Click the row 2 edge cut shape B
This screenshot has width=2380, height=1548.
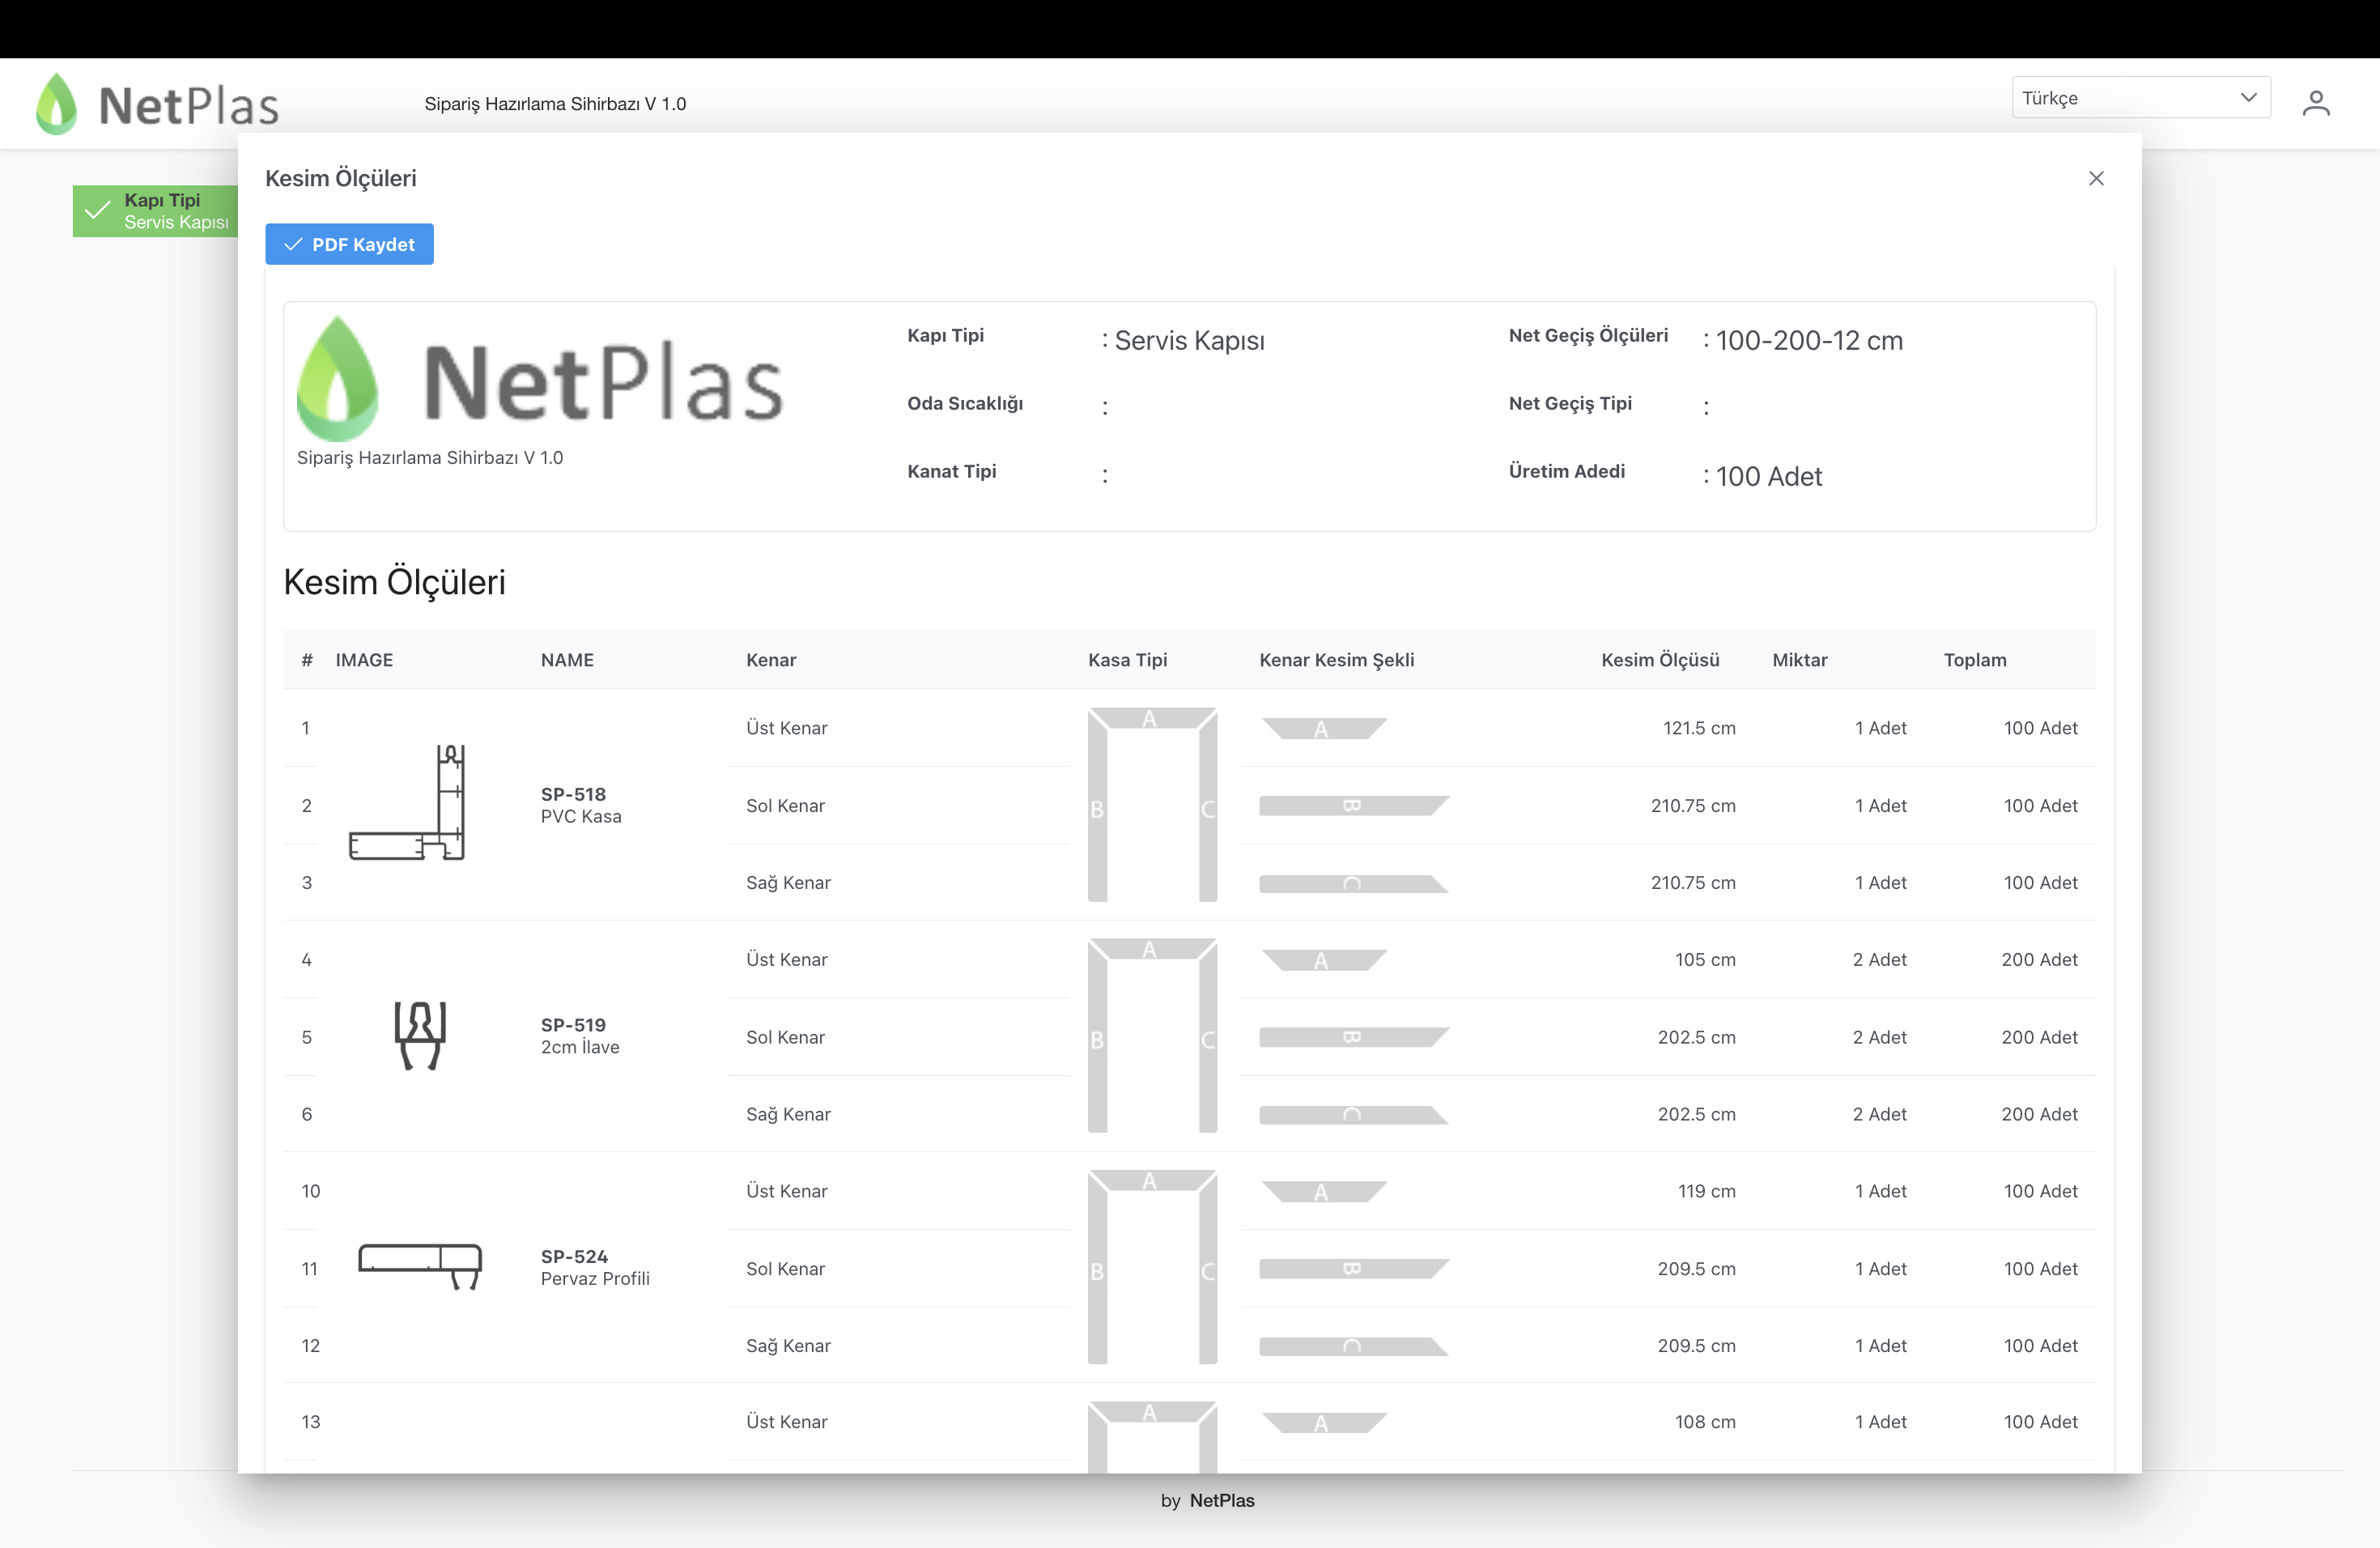pyautogui.click(x=1352, y=805)
